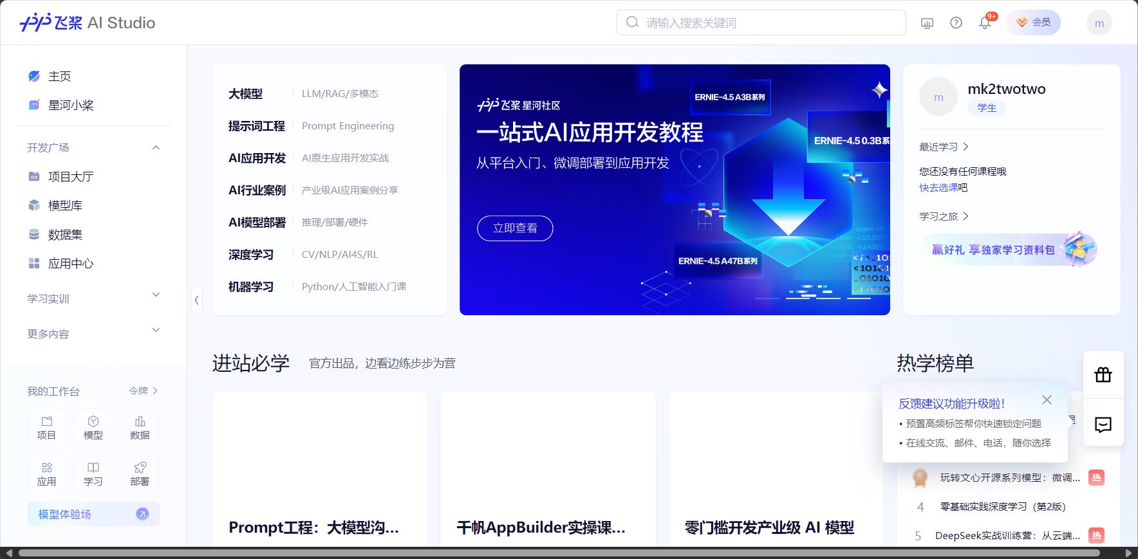This screenshot has width=1138, height=559.
Task: Select the 提示词工程 category
Action: pyautogui.click(x=256, y=126)
